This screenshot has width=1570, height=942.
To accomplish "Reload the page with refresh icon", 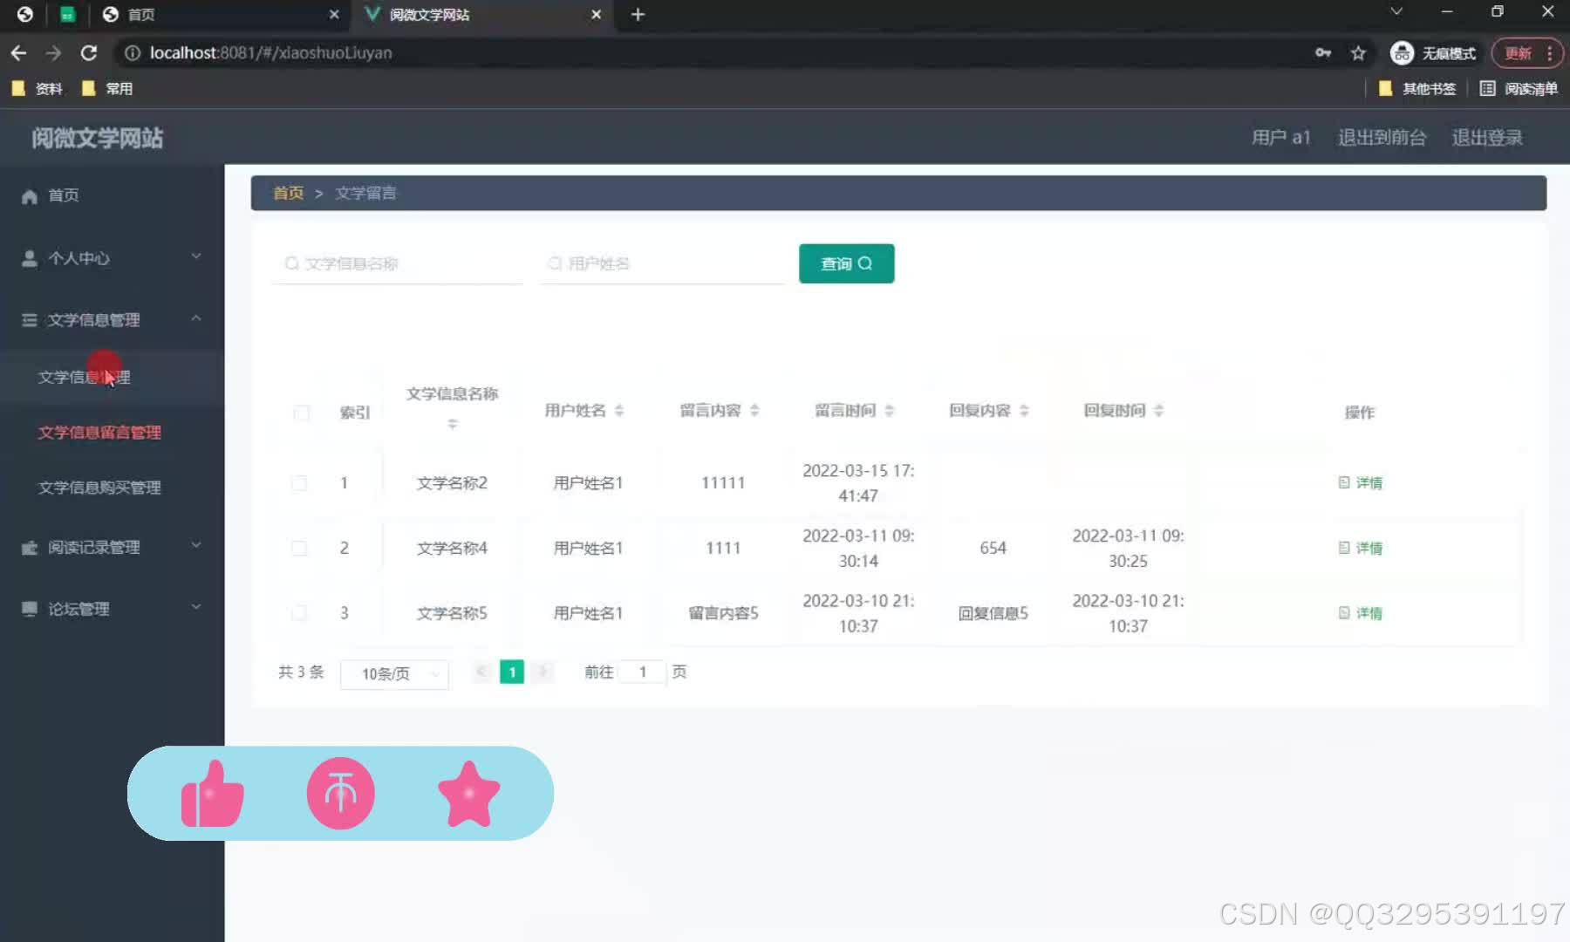I will tap(88, 53).
